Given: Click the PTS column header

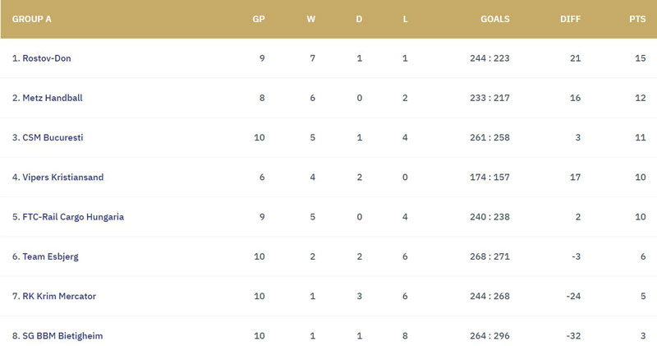Looking at the screenshot, I should (x=637, y=19).
